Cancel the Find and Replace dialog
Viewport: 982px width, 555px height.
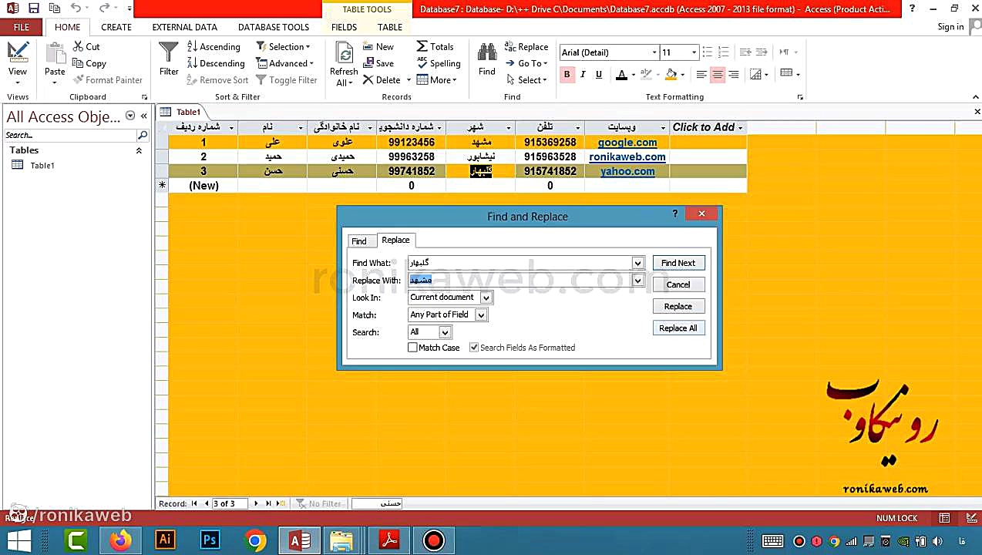pyautogui.click(x=678, y=284)
